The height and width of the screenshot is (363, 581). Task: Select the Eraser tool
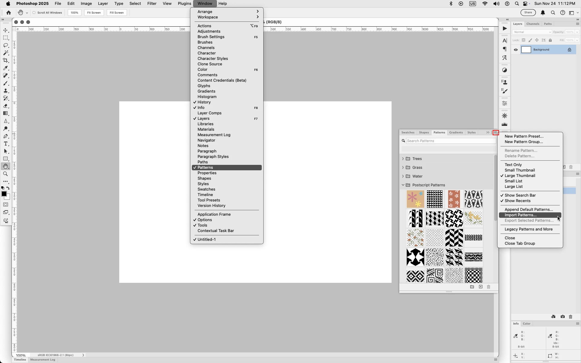pyautogui.click(x=6, y=106)
